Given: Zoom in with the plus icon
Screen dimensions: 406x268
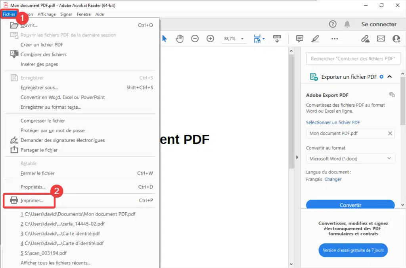Looking at the screenshot, I should click(x=210, y=39).
